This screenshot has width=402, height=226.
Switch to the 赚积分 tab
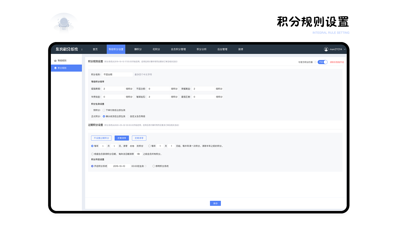(x=137, y=49)
